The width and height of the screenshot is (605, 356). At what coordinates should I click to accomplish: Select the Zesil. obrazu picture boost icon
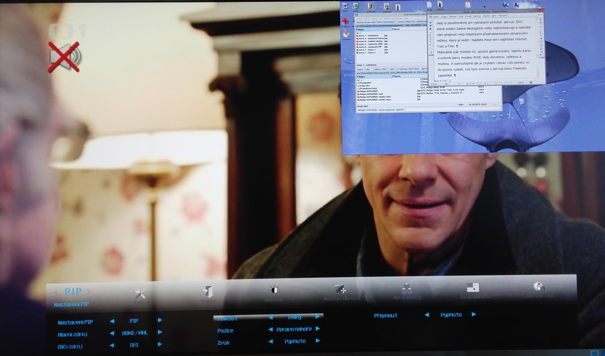pos(473,287)
